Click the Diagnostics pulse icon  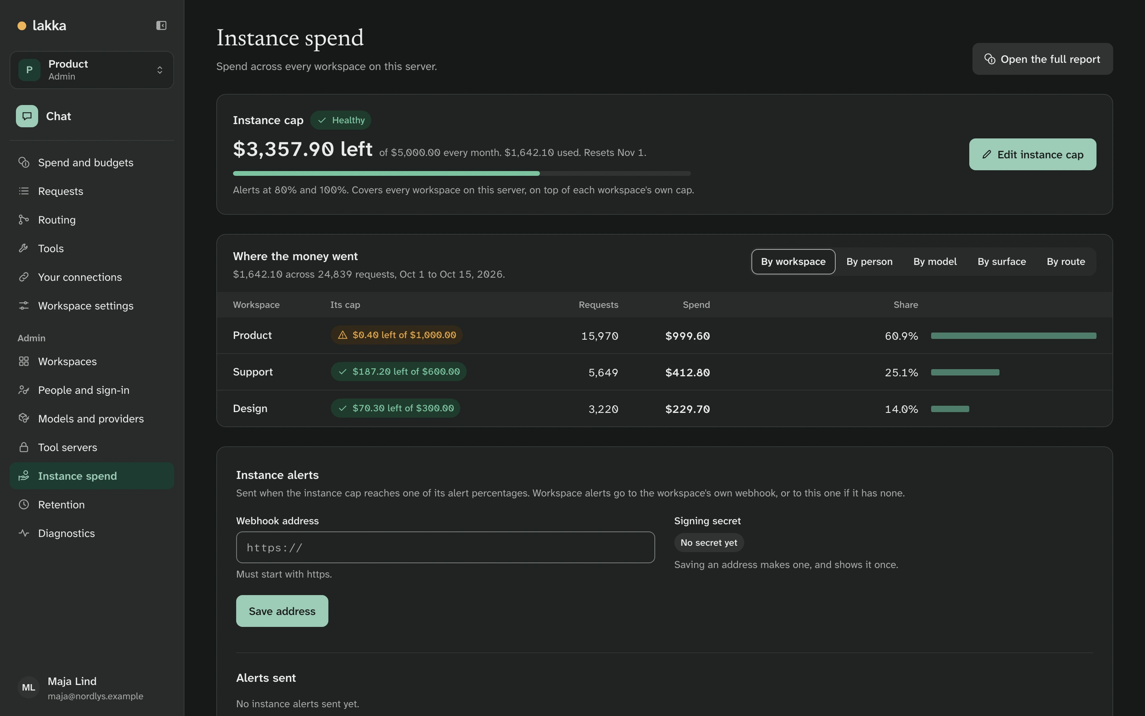(x=24, y=533)
